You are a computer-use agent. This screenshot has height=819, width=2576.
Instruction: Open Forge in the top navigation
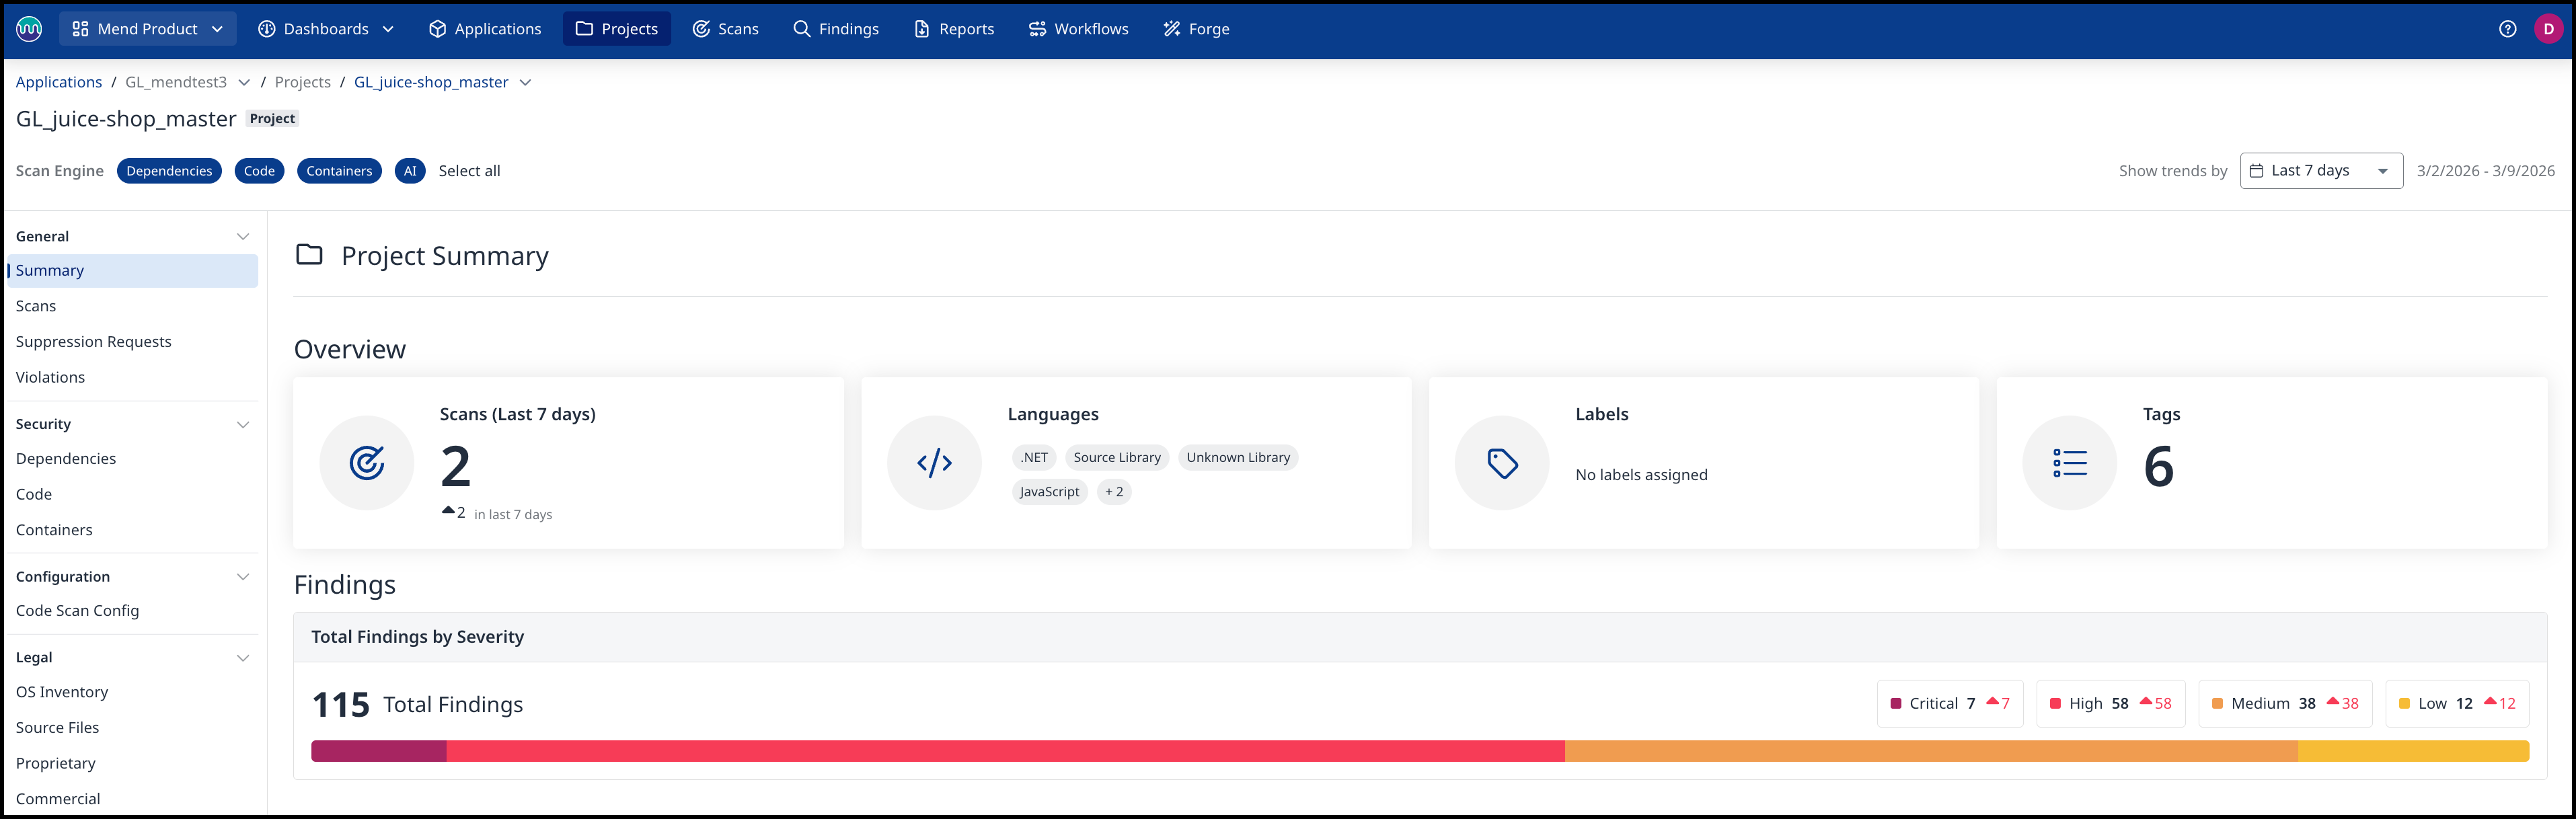1196,29
